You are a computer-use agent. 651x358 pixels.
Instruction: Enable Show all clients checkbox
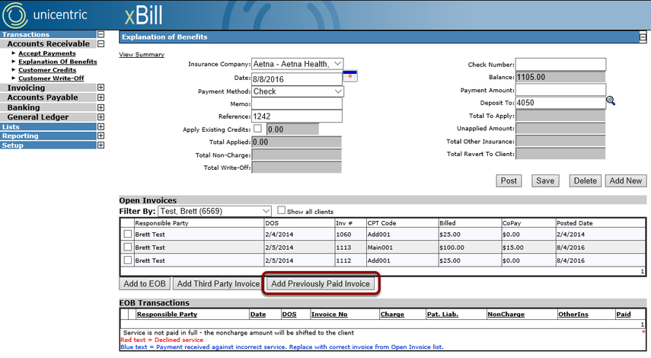click(281, 210)
